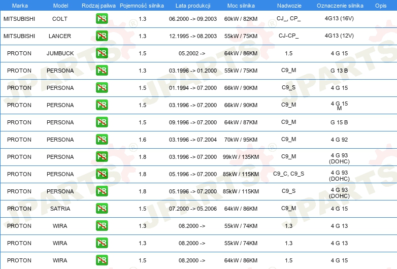Screen dimensions: 397x269
Task: Click the fuel icon in the PERSONA 1.6 row
Action: [x=102, y=139]
